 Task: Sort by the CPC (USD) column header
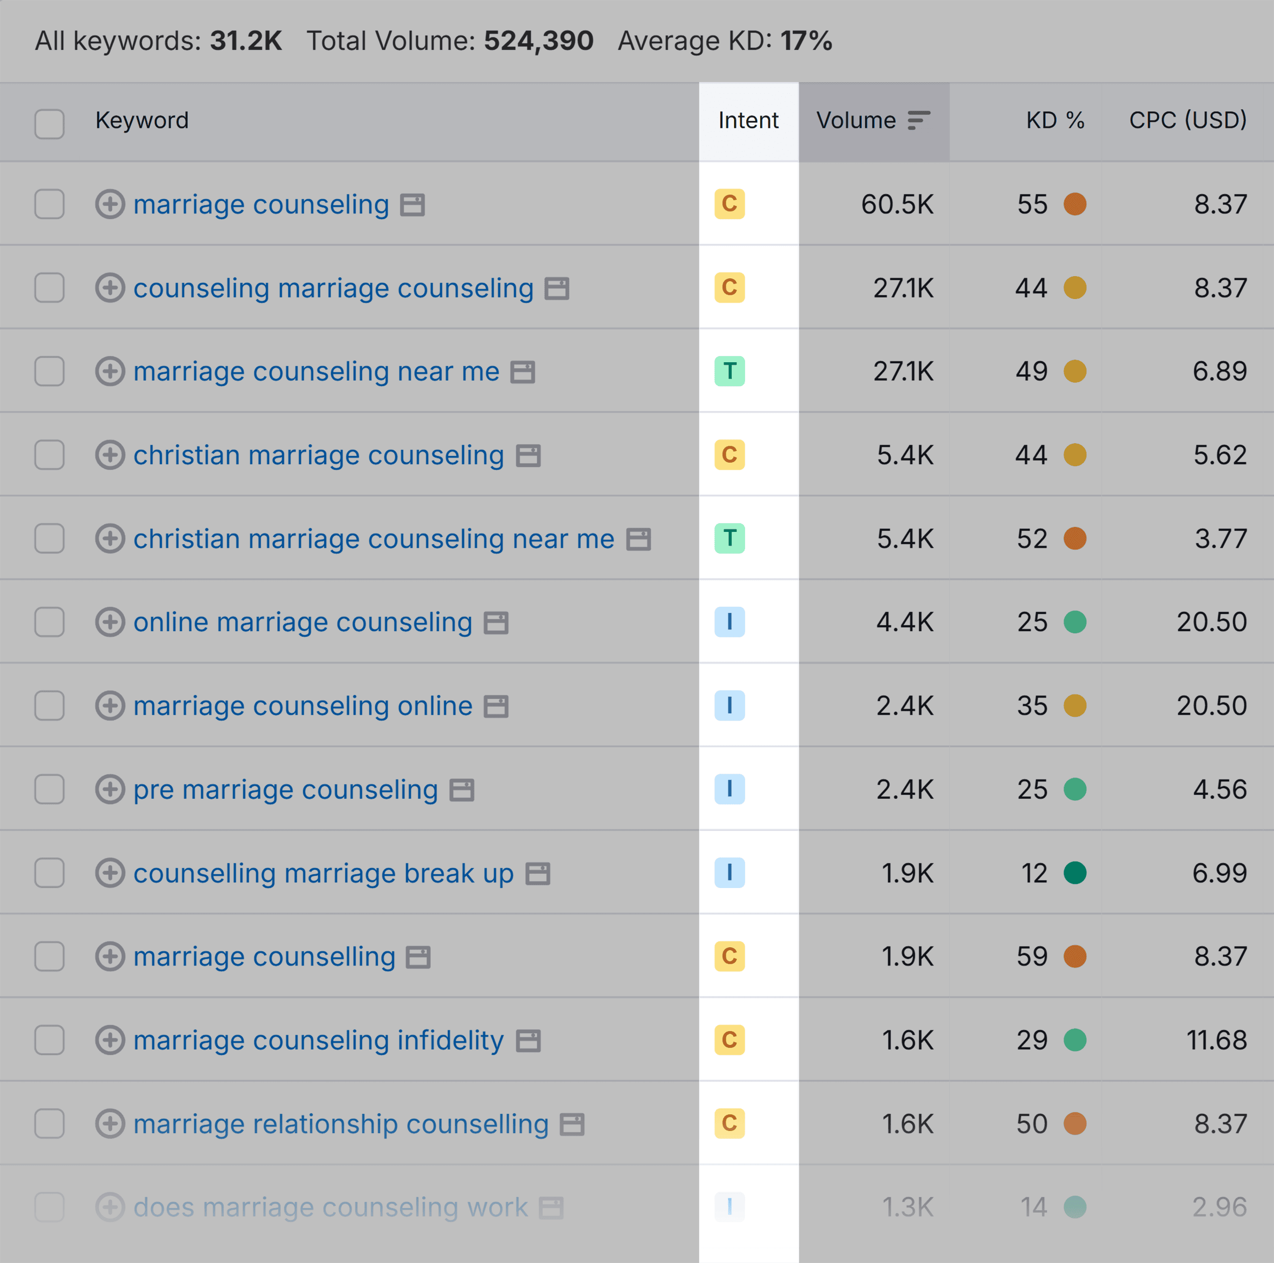point(1187,121)
